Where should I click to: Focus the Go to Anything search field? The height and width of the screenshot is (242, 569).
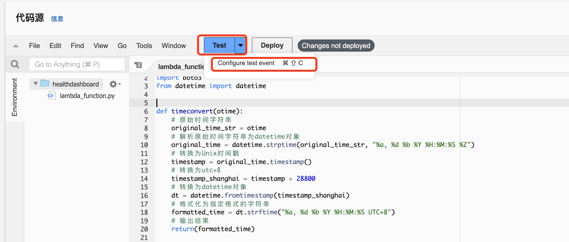(x=77, y=64)
